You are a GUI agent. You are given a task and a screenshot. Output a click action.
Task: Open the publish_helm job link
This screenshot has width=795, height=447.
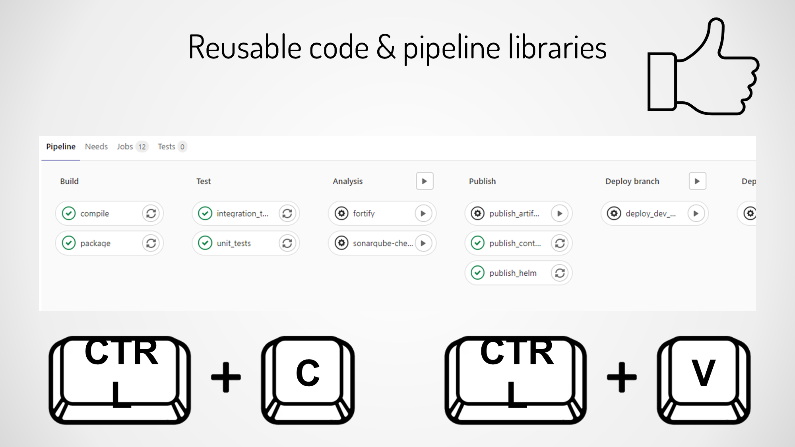pyautogui.click(x=513, y=273)
